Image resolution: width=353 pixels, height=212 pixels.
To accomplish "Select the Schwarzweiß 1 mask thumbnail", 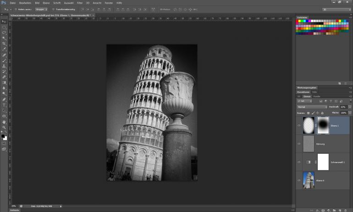I will (x=323, y=162).
